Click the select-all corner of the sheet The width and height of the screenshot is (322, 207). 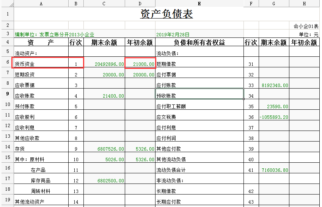[x=7, y=3]
